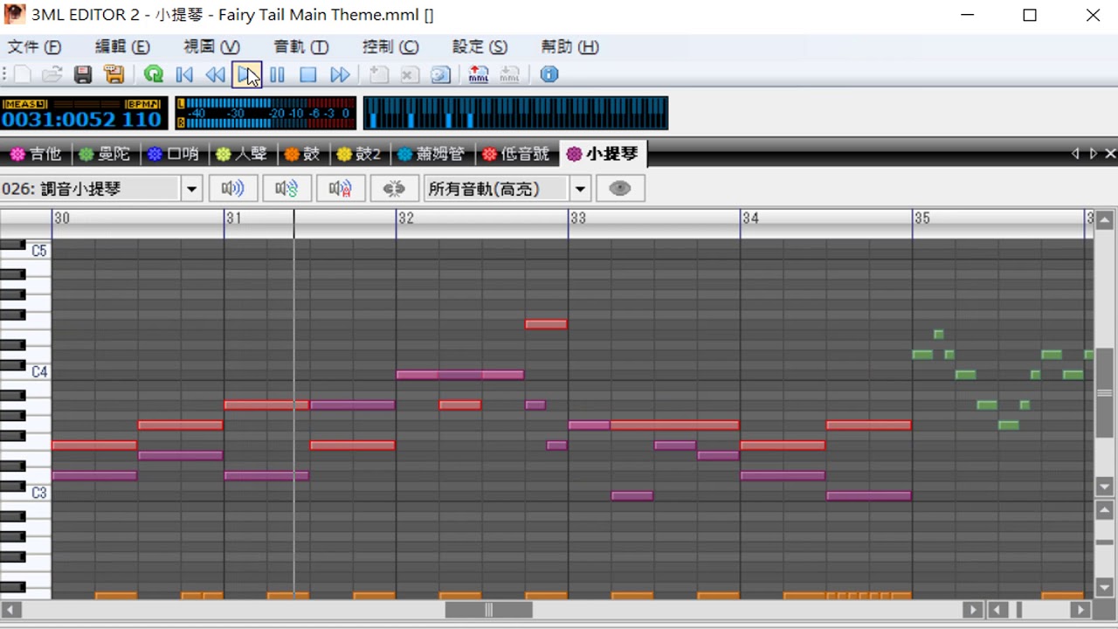The width and height of the screenshot is (1118, 629).
Task: Switch to the 吉他 track tab
Action: pyautogui.click(x=36, y=155)
